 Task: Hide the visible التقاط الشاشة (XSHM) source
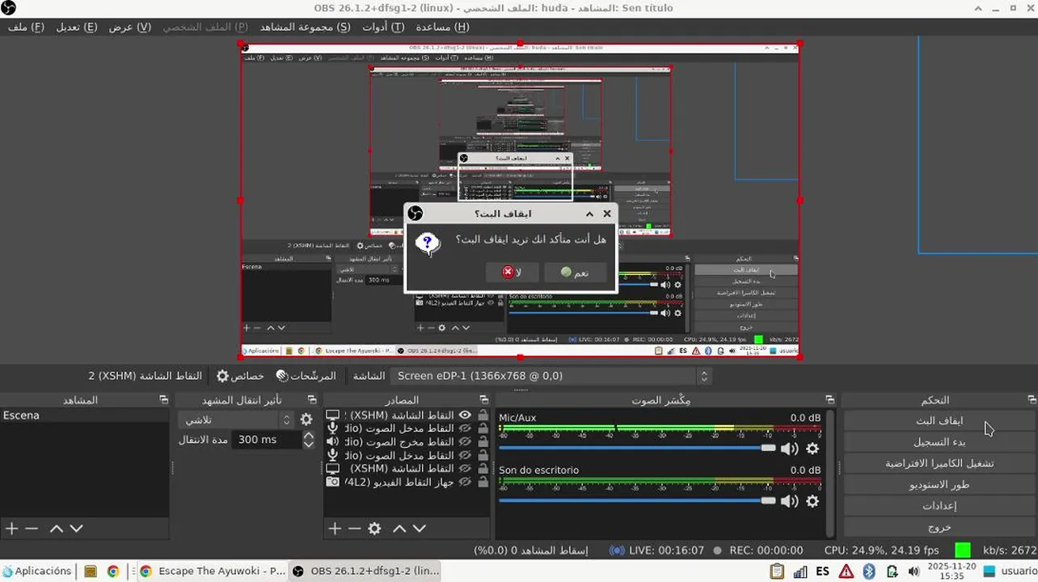tap(465, 415)
